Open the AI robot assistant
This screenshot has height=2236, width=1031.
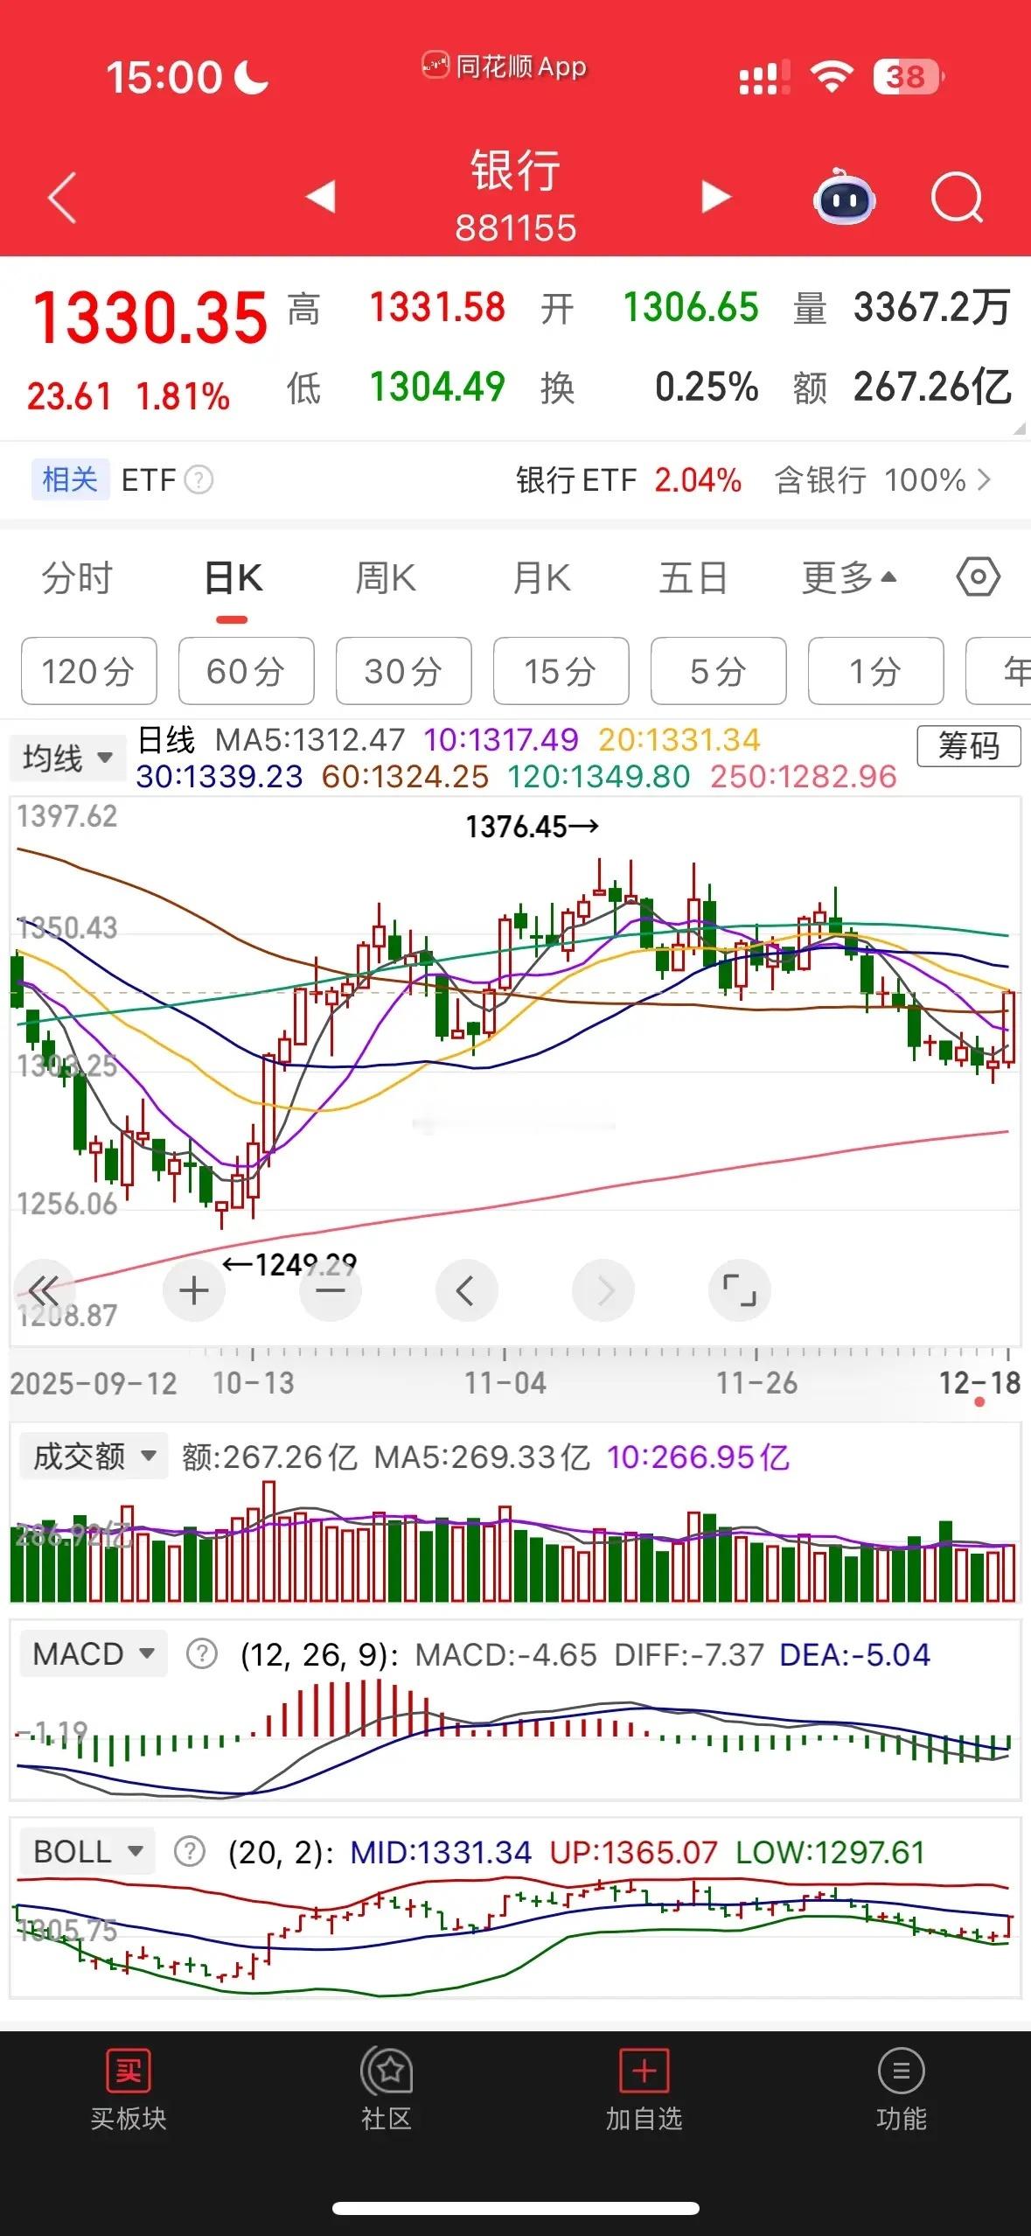tap(844, 199)
